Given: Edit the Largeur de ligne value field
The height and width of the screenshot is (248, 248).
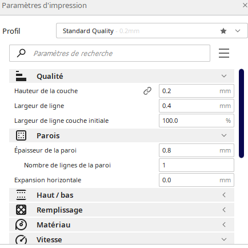Looking at the screenshot, I should tap(197, 106).
